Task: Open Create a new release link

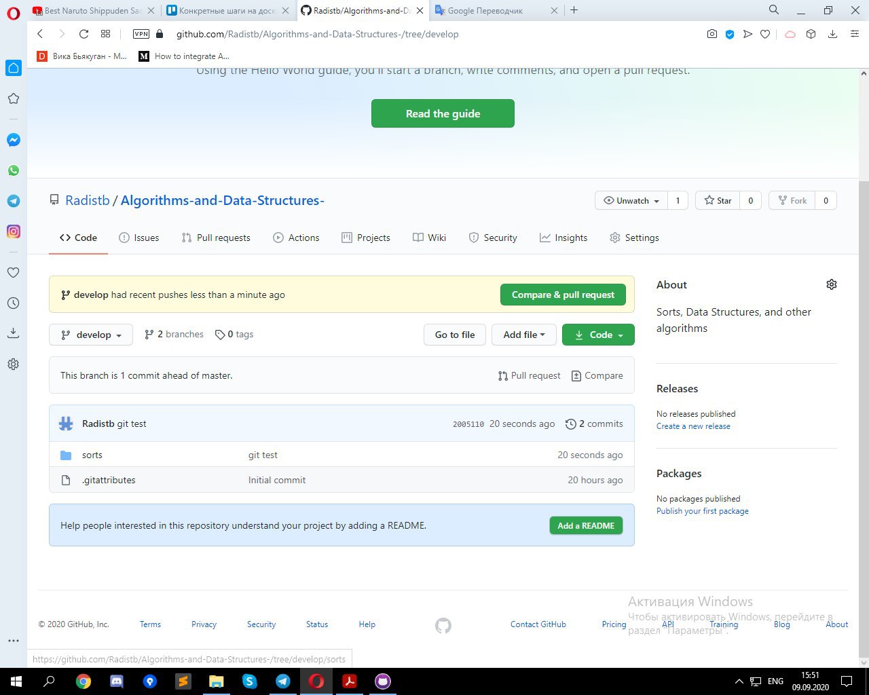Action: (x=693, y=426)
